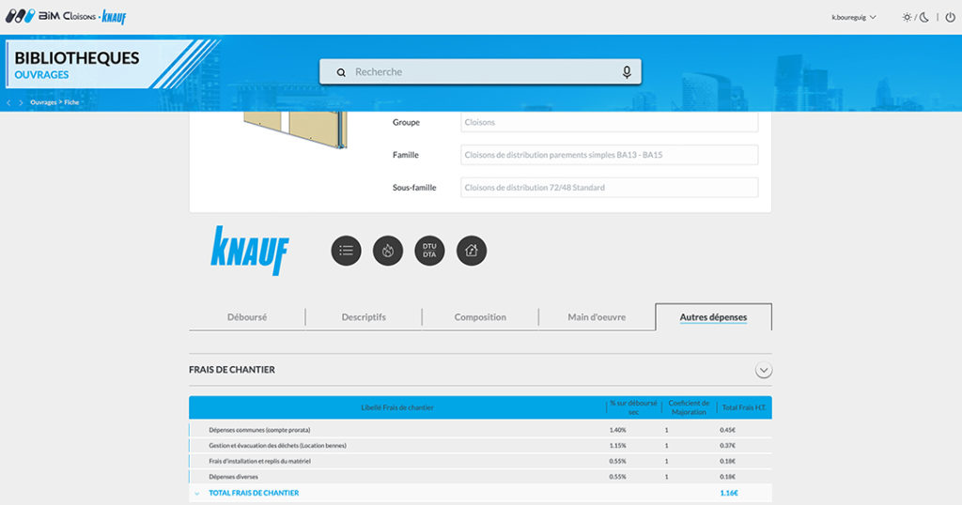Open the DTU DTA documents icon
This screenshot has height=505, width=962.
(429, 251)
